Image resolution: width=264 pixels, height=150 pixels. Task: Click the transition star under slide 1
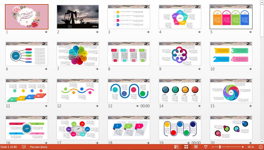coord(46,32)
